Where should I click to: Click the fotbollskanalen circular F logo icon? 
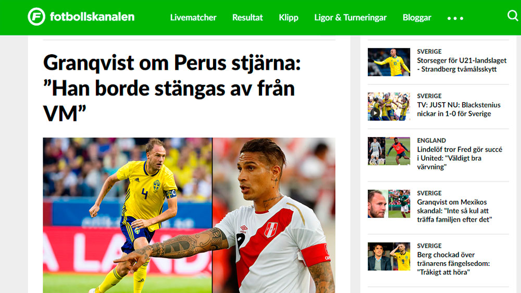tap(36, 17)
